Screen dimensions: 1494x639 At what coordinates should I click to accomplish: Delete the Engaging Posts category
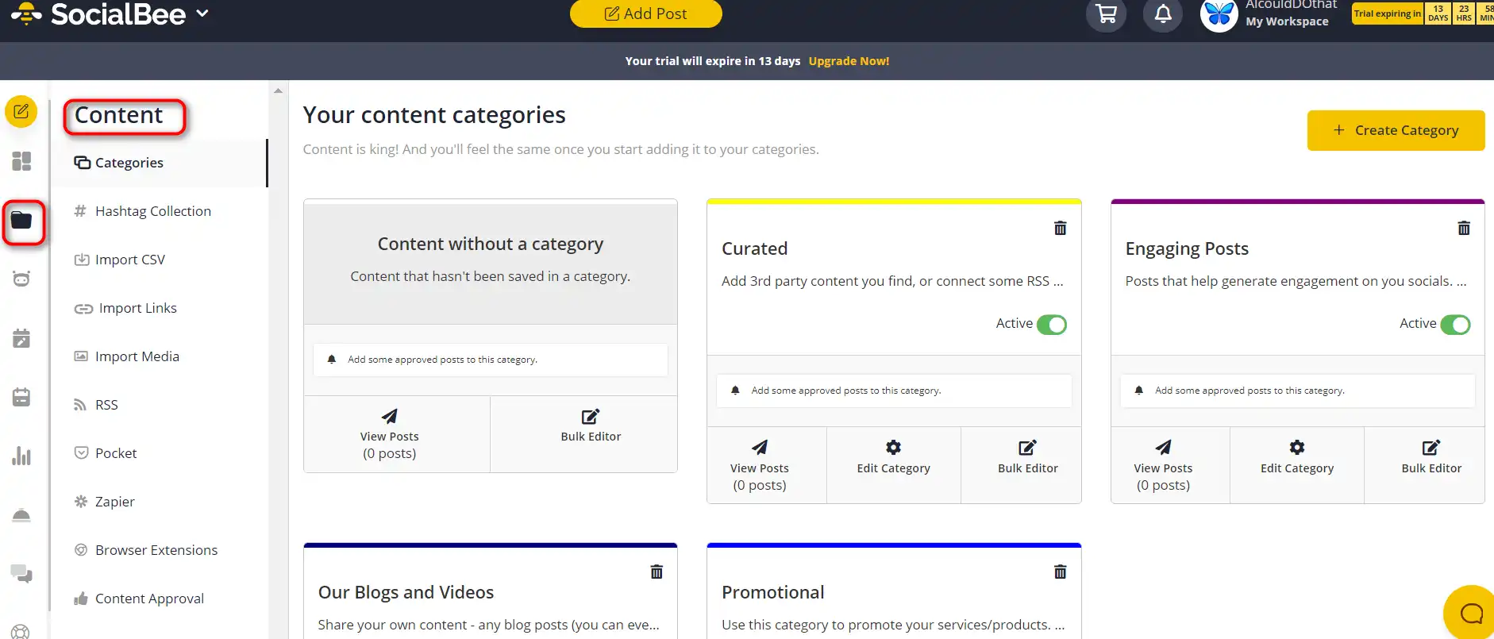tap(1464, 229)
